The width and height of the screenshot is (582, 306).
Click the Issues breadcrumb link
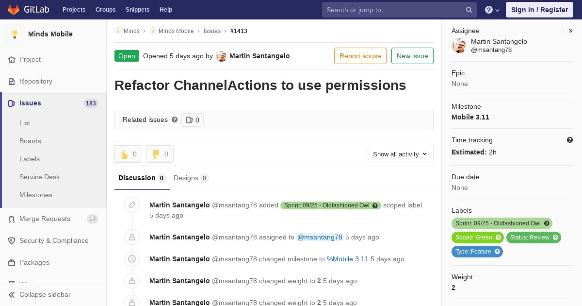[212, 31]
